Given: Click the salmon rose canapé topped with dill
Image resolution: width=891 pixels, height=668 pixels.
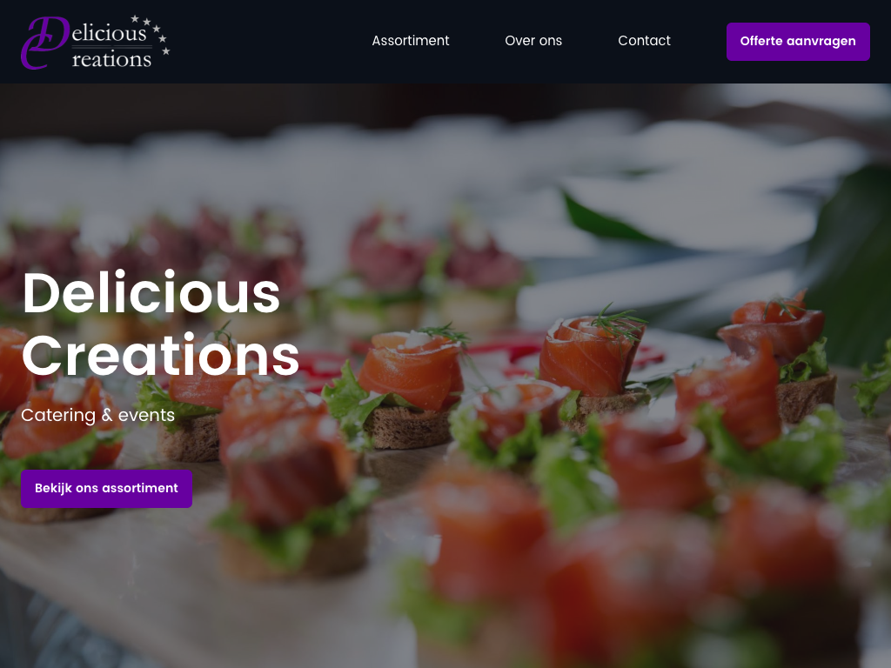Looking at the screenshot, I should [x=591, y=355].
